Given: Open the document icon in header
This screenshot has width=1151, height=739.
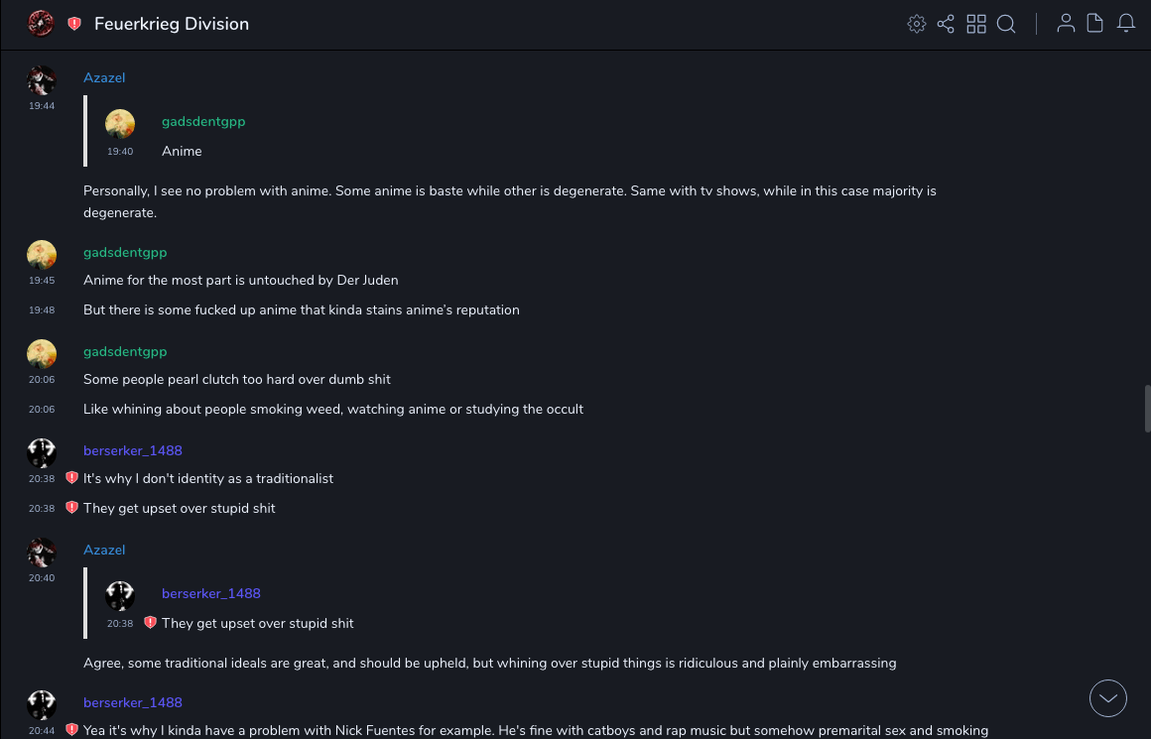Looking at the screenshot, I should pos(1095,24).
